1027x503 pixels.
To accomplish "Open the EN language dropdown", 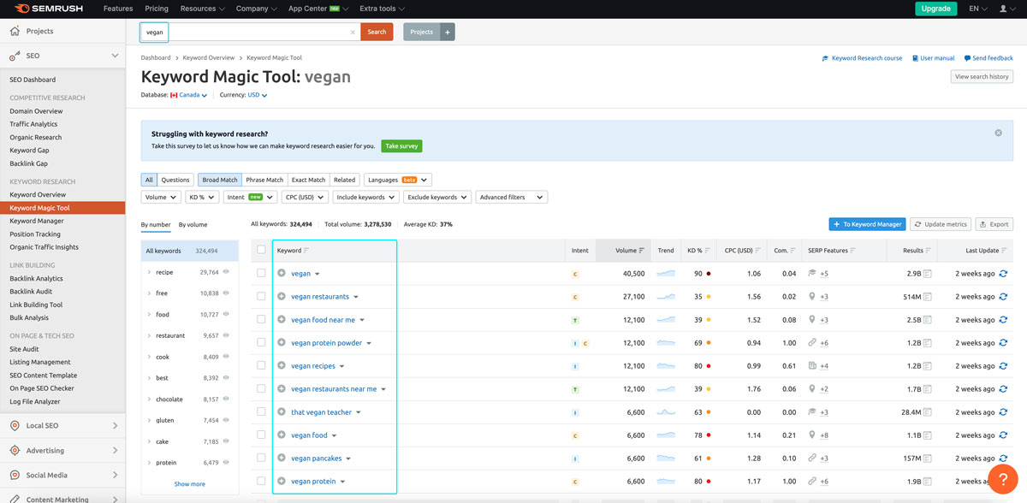I will coord(977,9).
